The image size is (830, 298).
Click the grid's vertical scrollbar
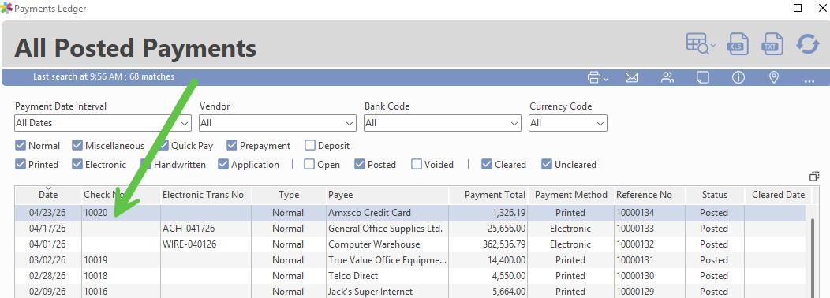pyautogui.click(x=813, y=257)
